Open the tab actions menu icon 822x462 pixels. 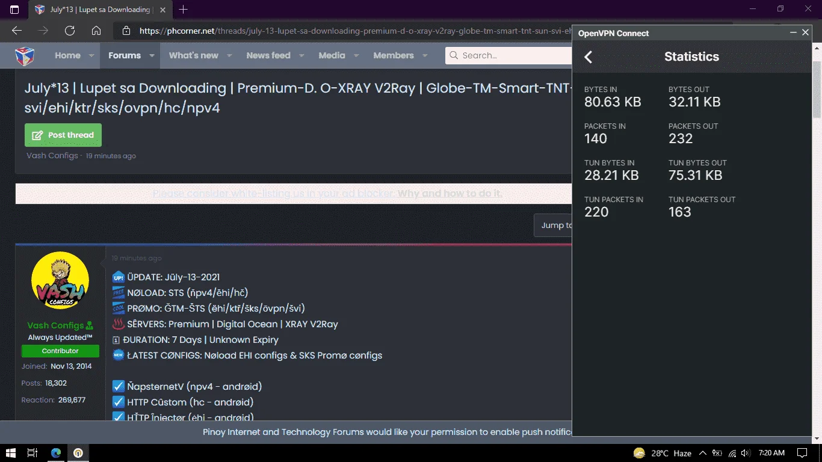[x=14, y=10]
